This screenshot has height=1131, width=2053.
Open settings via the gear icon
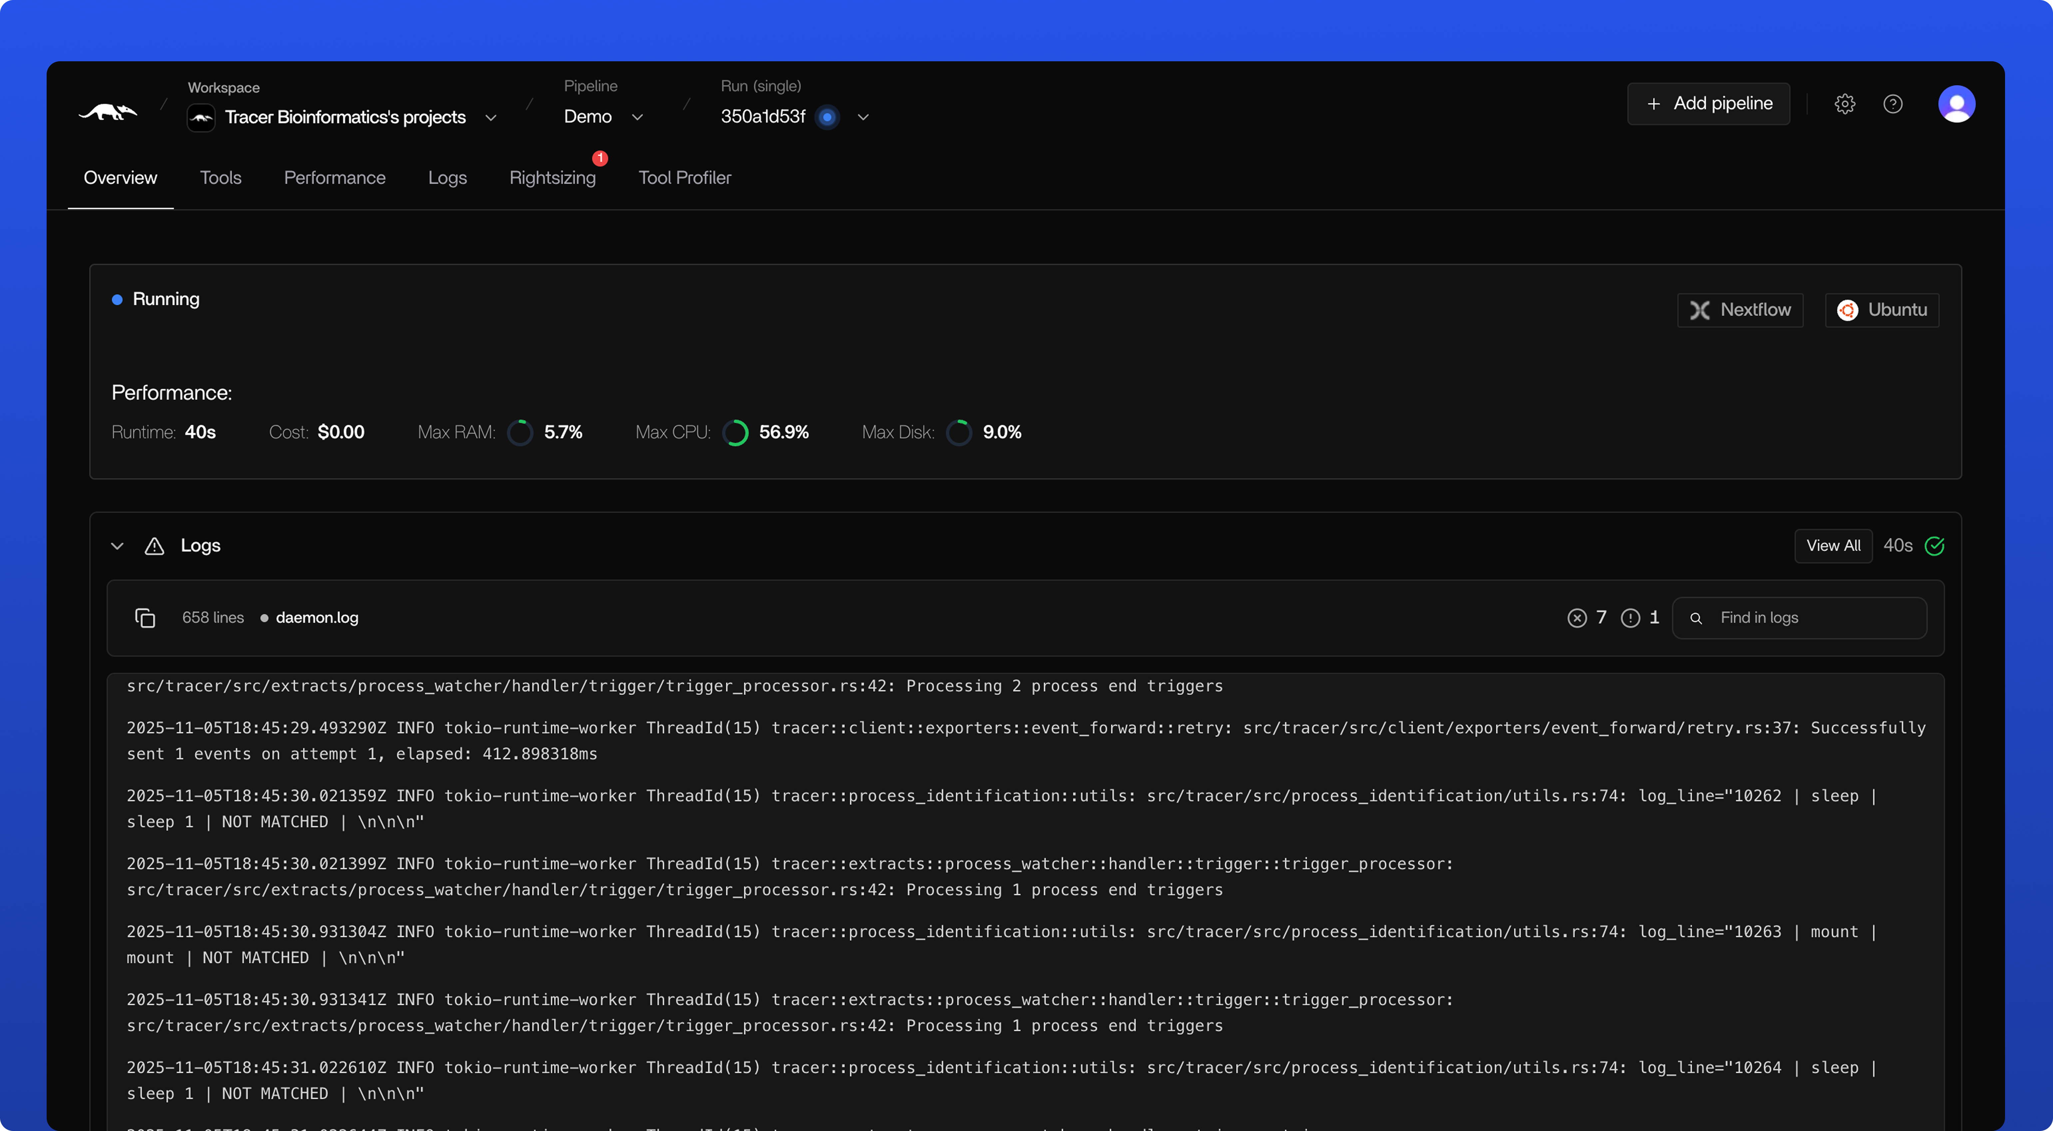(x=1844, y=104)
